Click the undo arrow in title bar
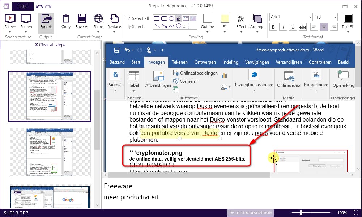The height and width of the screenshot is (217, 362). pyautogui.click(x=39, y=7)
